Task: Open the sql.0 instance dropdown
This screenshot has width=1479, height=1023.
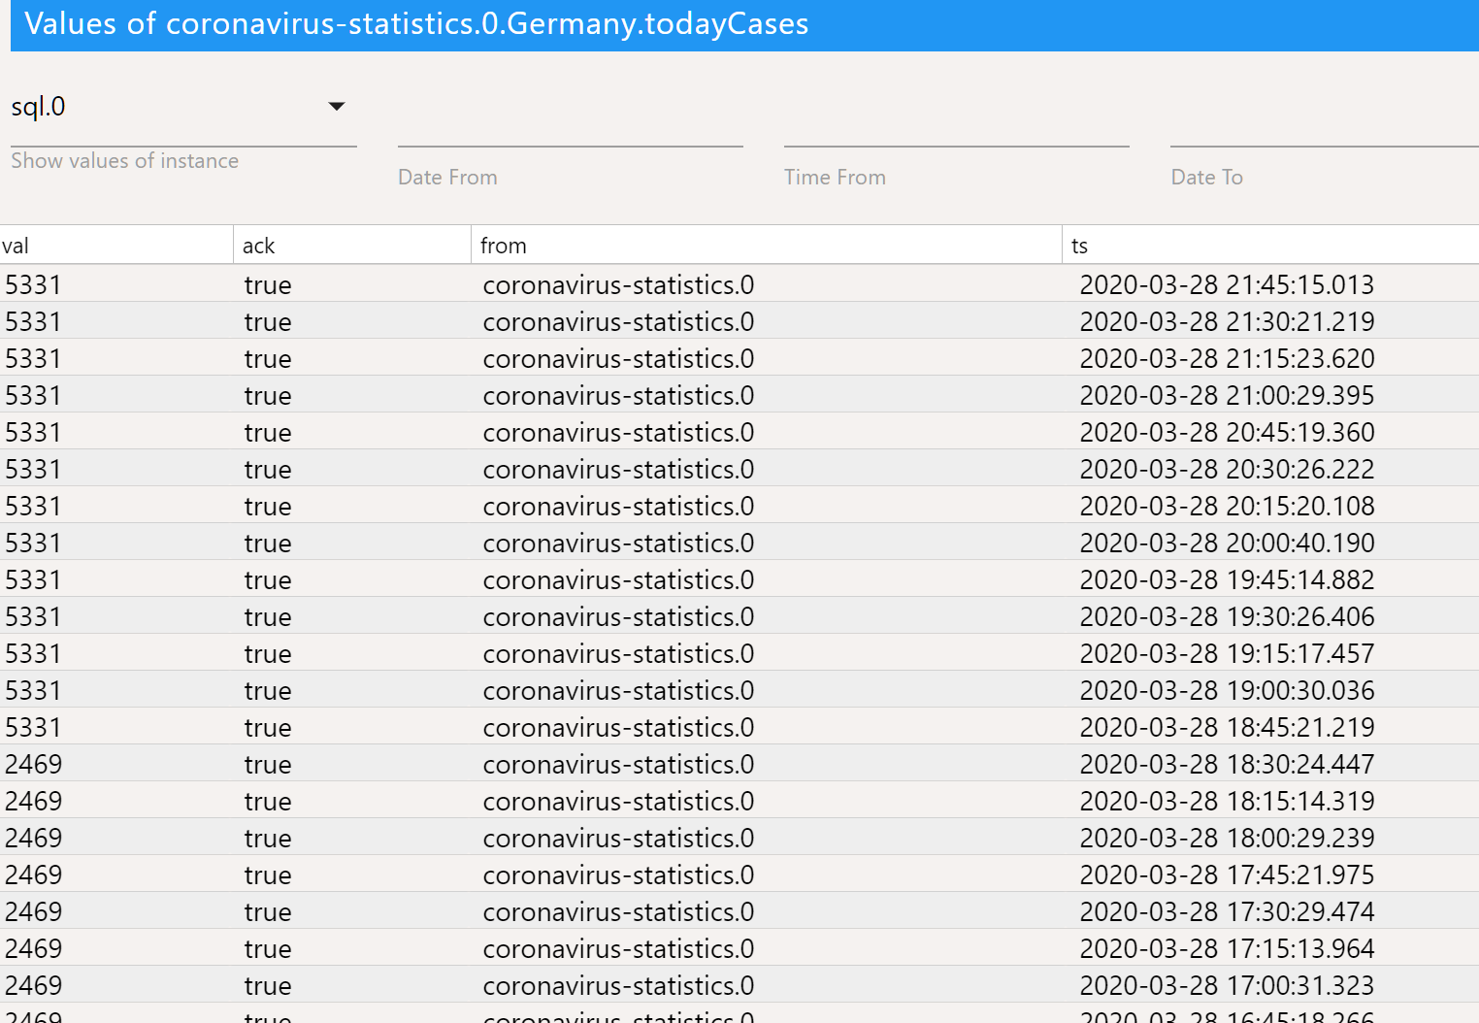Action: pos(183,107)
